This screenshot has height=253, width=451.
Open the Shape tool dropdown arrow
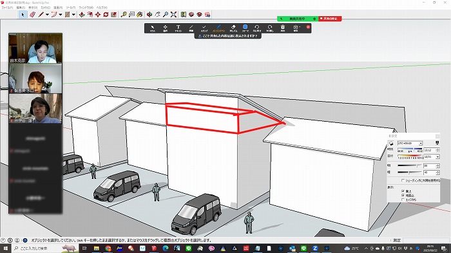point(73,14)
